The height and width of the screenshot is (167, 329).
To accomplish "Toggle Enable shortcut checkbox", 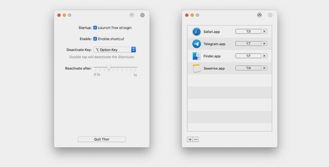I will (x=95, y=39).
